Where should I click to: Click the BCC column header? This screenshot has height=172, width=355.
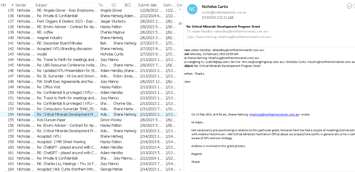(x=128, y=5)
